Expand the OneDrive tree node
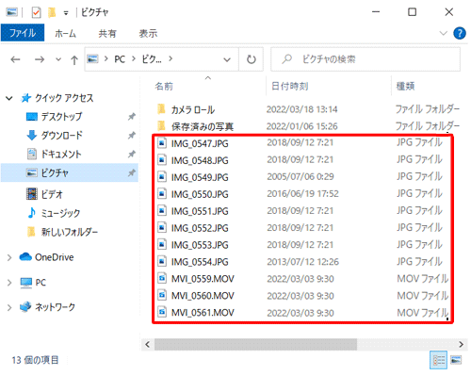 pos(9,257)
